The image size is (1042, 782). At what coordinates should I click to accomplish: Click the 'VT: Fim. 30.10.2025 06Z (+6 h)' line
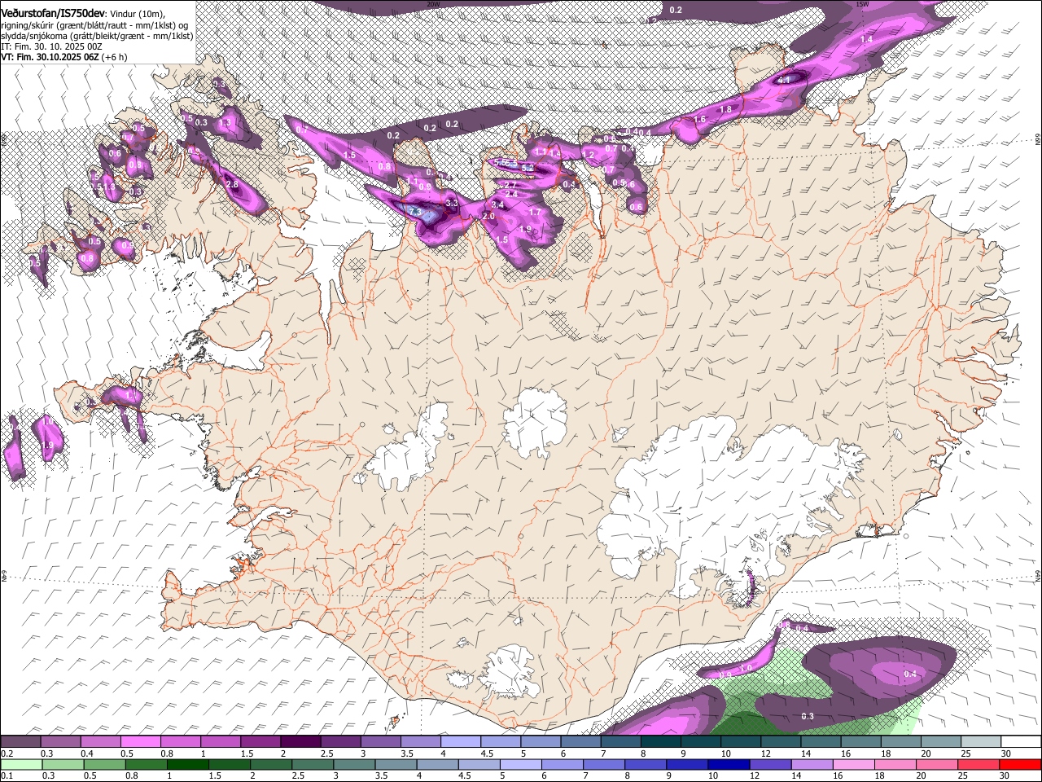pyautogui.click(x=63, y=57)
